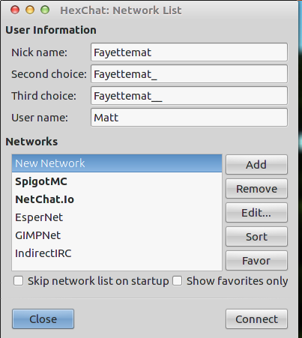Click the yellow minimize window button
The image size is (302, 338).
tap(30, 10)
